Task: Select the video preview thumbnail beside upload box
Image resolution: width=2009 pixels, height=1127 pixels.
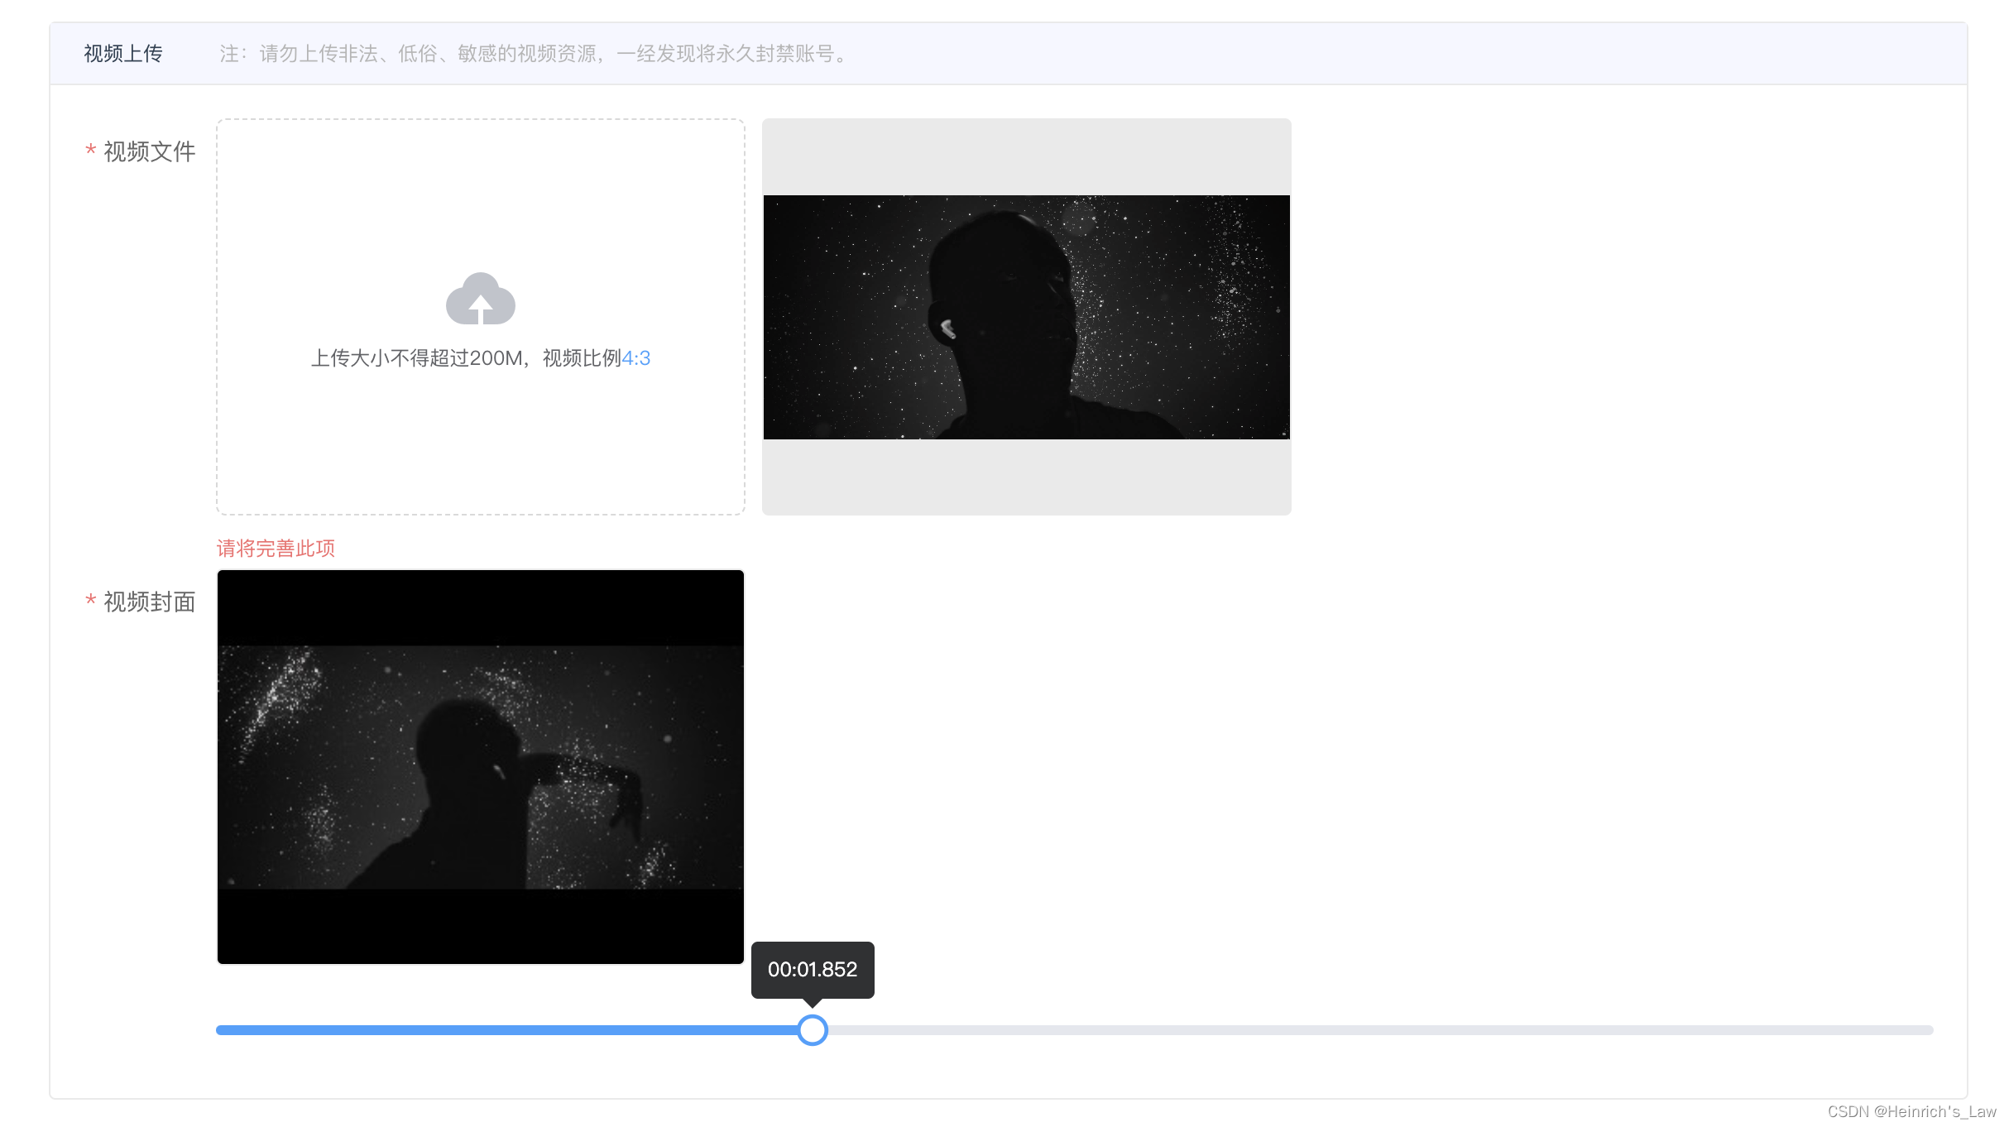Action: 1026,319
